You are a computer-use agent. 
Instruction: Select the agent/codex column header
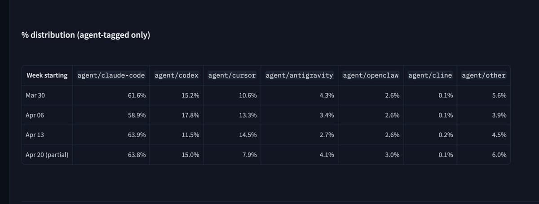pos(176,75)
